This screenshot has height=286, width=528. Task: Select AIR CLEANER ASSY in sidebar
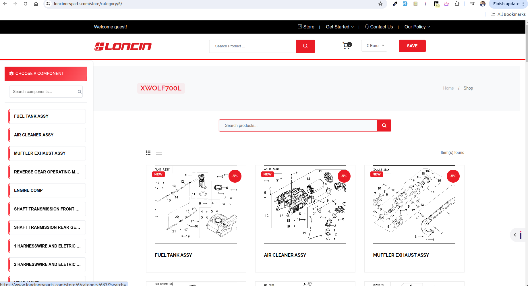pyautogui.click(x=47, y=135)
